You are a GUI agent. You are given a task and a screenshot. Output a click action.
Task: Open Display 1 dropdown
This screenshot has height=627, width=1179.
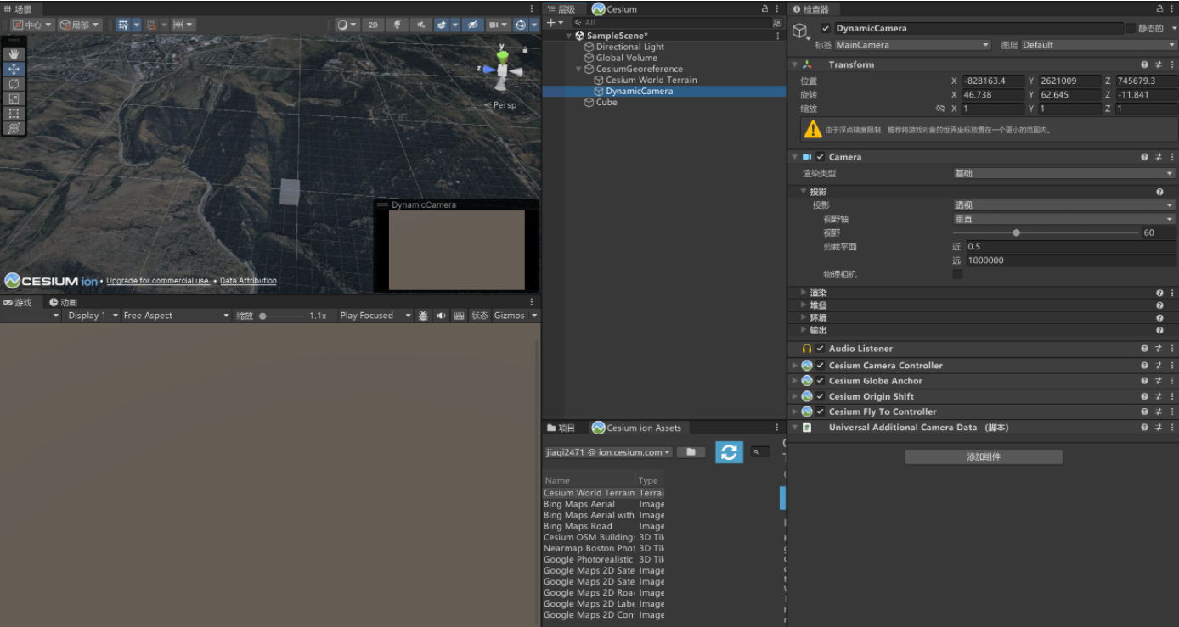[92, 316]
